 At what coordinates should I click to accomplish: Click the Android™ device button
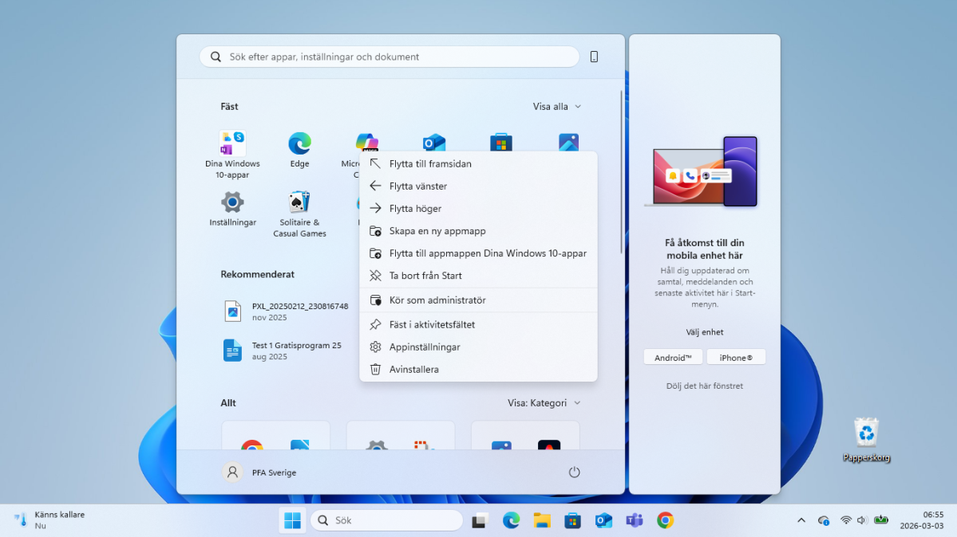673,358
